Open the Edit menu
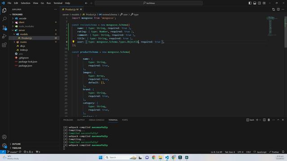This screenshot has height=161, width=287. click(16, 3)
